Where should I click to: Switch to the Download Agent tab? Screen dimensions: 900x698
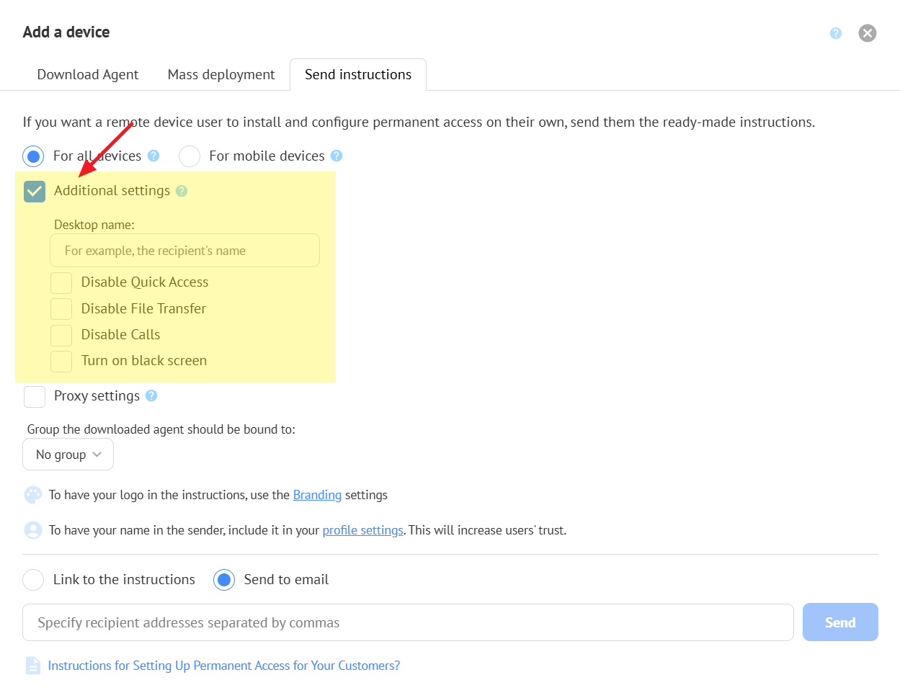[x=88, y=75]
